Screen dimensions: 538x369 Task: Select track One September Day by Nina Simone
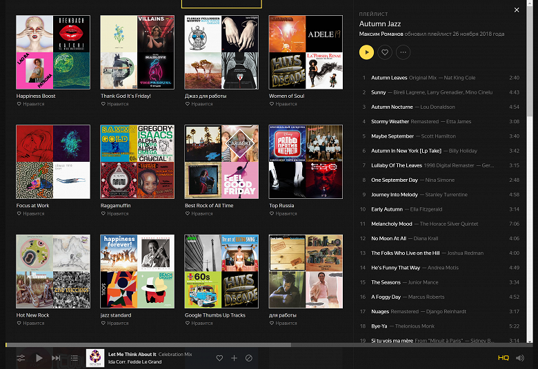pos(441,180)
